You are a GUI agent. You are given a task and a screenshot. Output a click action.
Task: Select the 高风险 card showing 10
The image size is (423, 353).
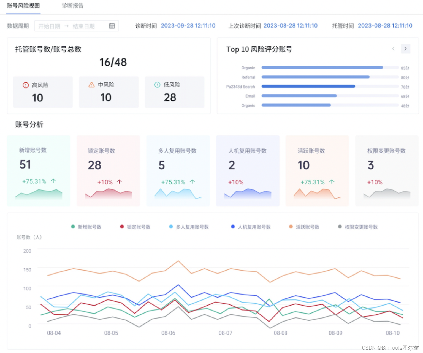pyautogui.click(x=43, y=92)
